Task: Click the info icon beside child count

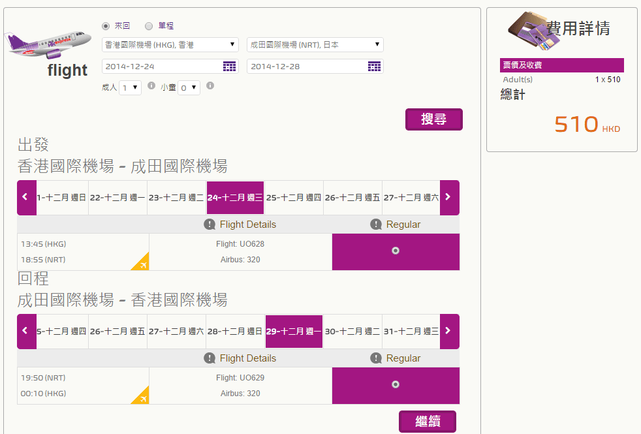Action: [210, 85]
